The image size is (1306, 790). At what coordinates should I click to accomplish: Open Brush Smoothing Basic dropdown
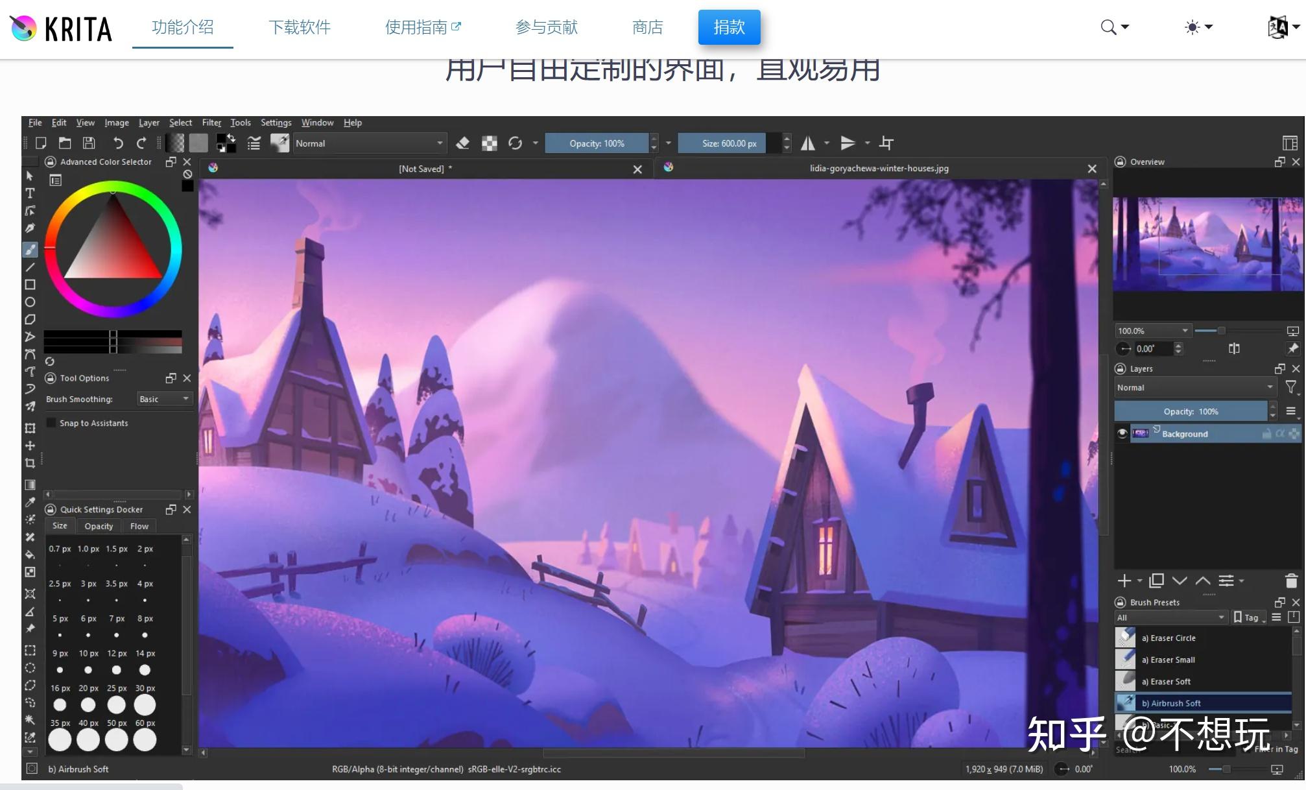point(165,399)
